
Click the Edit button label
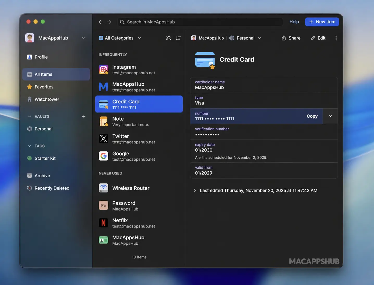(321, 38)
